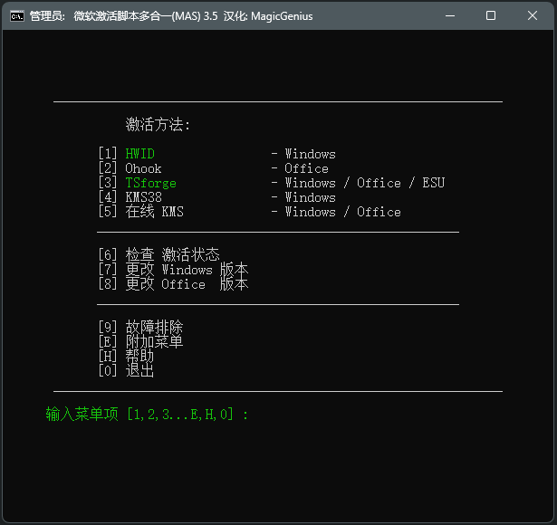The width and height of the screenshot is (557, 525).
Task: Click the [H] option letter
Action: click(108, 356)
